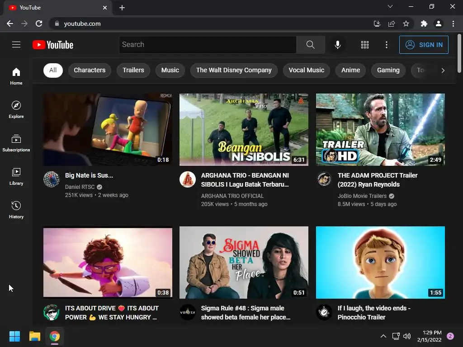Viewport: 463px width, 347px height.
Task: Bookmark this page with star
Action: [406, 23]
